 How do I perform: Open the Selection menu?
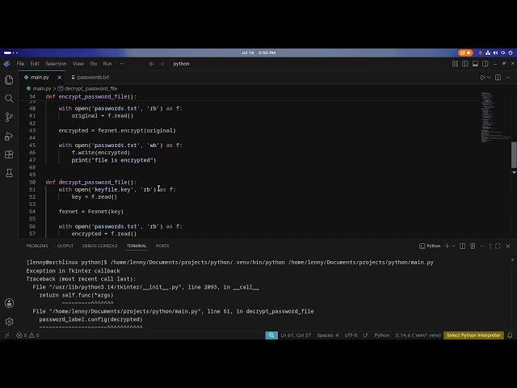[x=56, y=64]
